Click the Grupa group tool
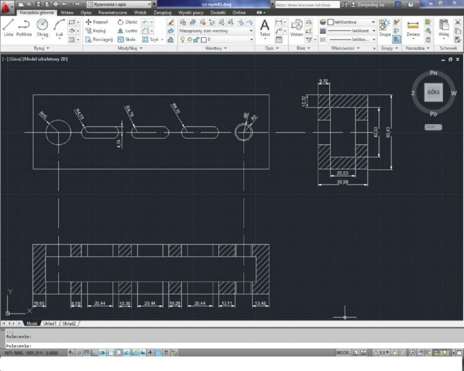The width and height of the screenshot is (464, 371). point(385,28)
